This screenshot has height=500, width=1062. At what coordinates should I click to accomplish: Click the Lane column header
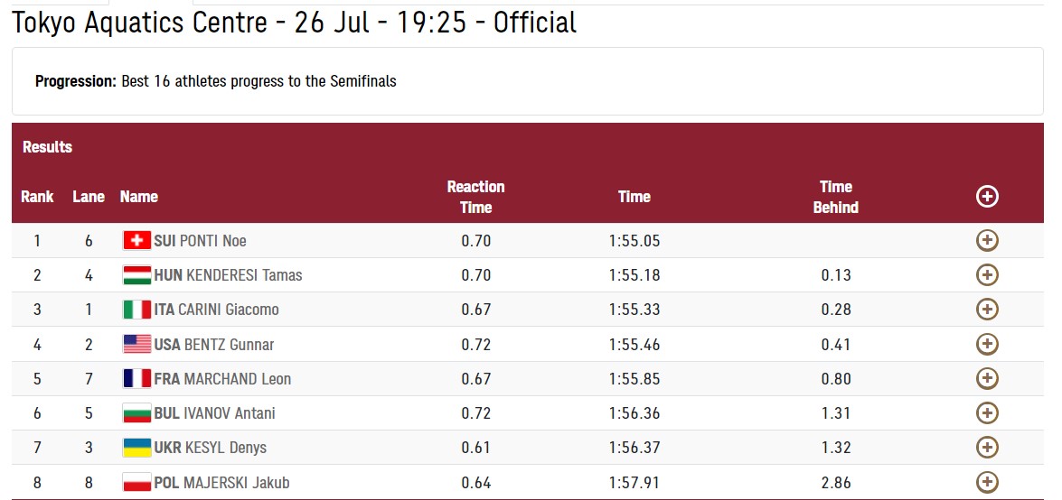coord(89,197)
